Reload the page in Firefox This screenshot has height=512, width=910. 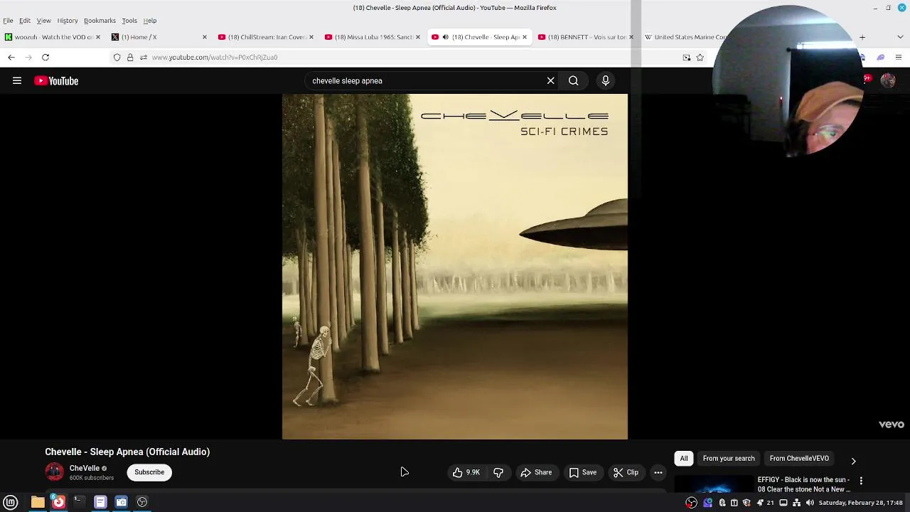pos(45,57)
